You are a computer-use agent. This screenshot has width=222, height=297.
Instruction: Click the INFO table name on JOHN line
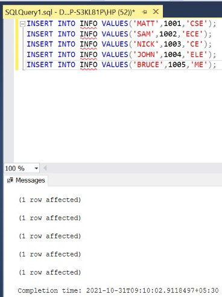pos(89,54)
